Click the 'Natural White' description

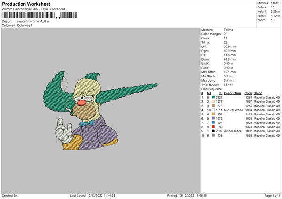click(233, 110)
